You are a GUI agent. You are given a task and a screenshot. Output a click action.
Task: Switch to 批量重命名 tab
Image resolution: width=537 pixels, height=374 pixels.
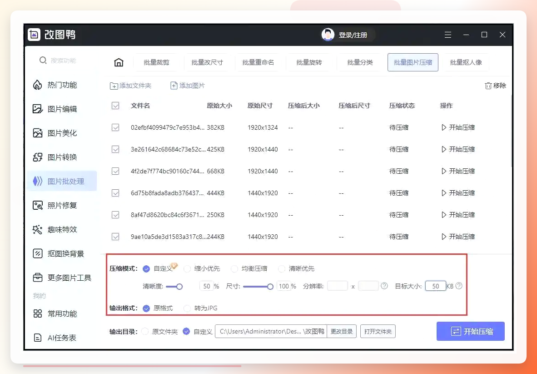pyautogui.click(x=258, y=62)
